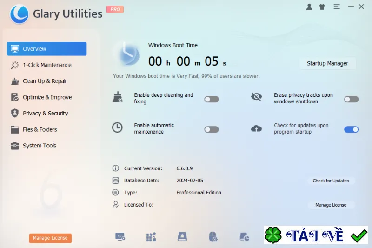This screenshot has height=248, width=372.
Task: Launch the startup manager monitor icon in bottom bar
Action: (120, 237)
